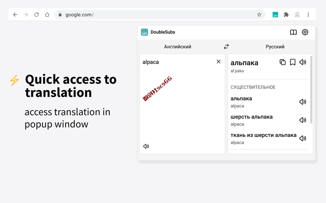This screenshot has width=326, height=203.
Task: Open the extensions puzzle menu
Action: [286, 15]
